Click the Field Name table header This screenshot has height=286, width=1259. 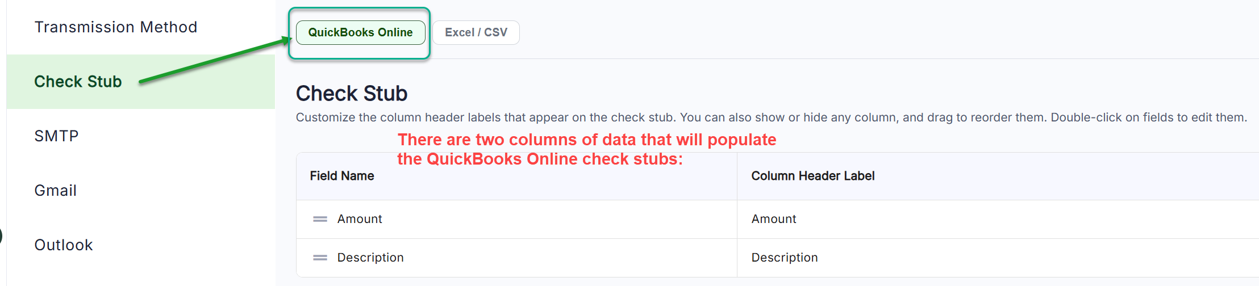point(341,176)
